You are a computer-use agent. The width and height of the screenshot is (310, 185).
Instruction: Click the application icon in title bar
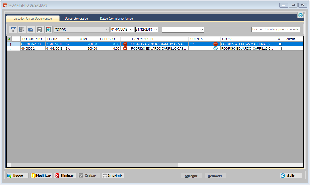(5, 5)
